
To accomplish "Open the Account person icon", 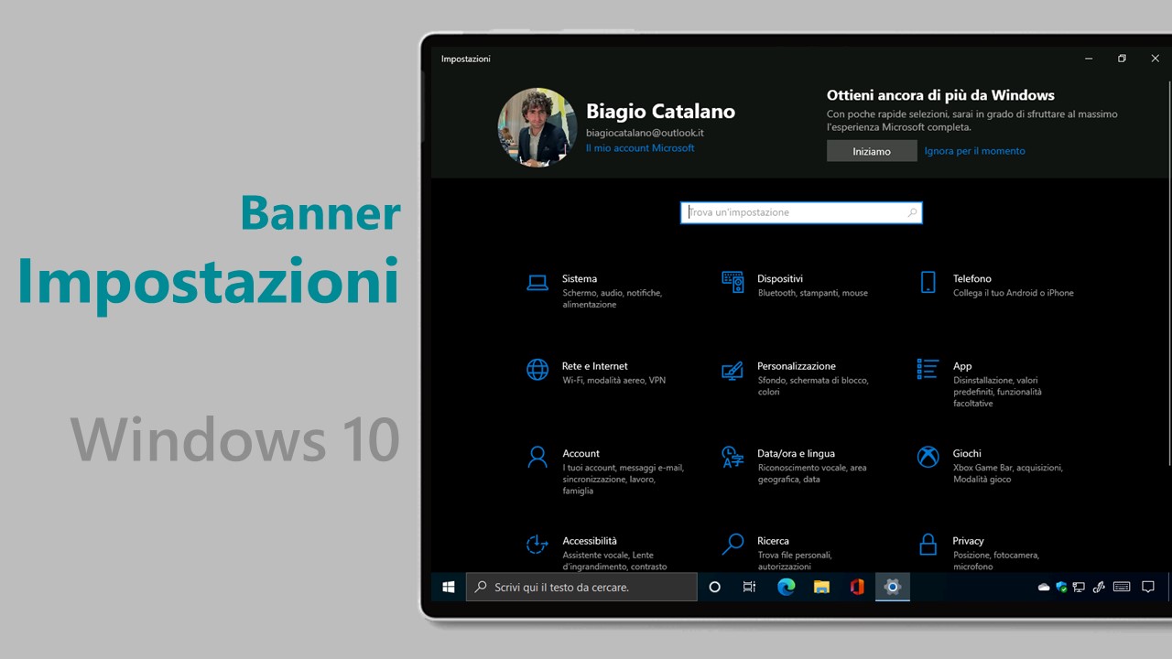I will tap(537, 457).
